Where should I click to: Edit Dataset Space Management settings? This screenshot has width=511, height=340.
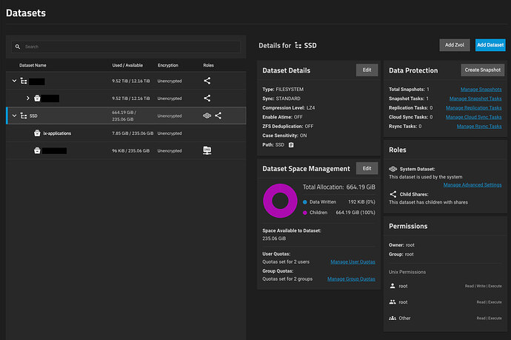point(367,168)
